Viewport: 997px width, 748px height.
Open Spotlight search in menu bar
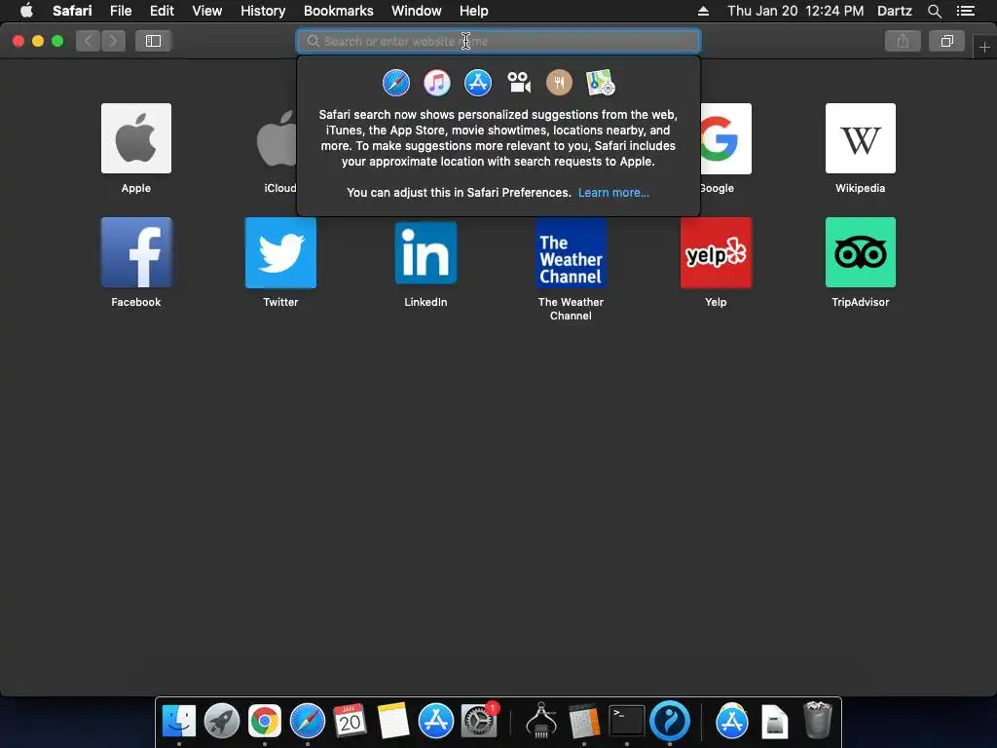tap(934, 11)
